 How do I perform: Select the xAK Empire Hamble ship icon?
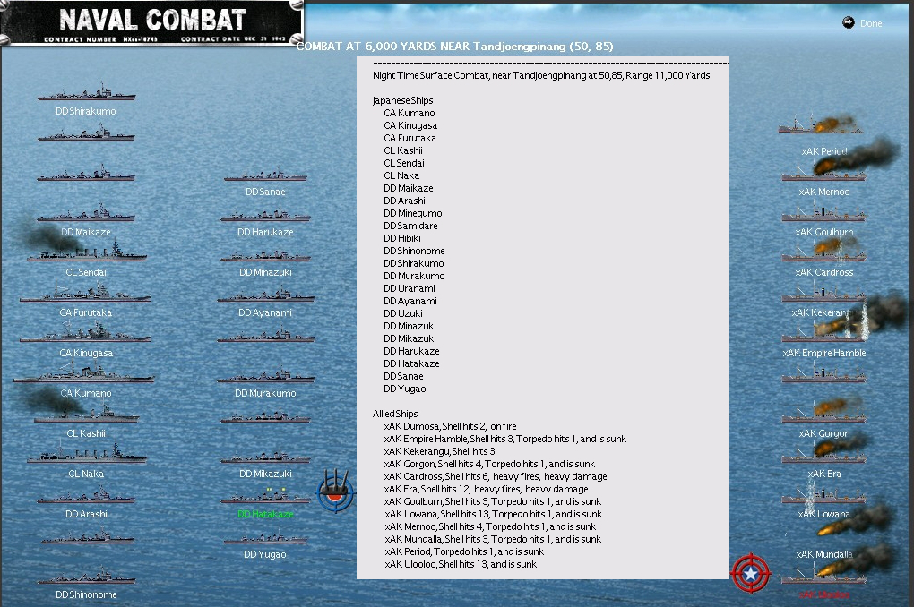pyautogui.click(x=824, y=331)
